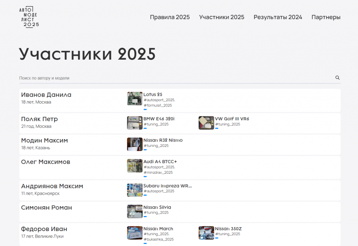Click the #minzdrav_2025 tag under Audi A4

click(x=158, y=172)
